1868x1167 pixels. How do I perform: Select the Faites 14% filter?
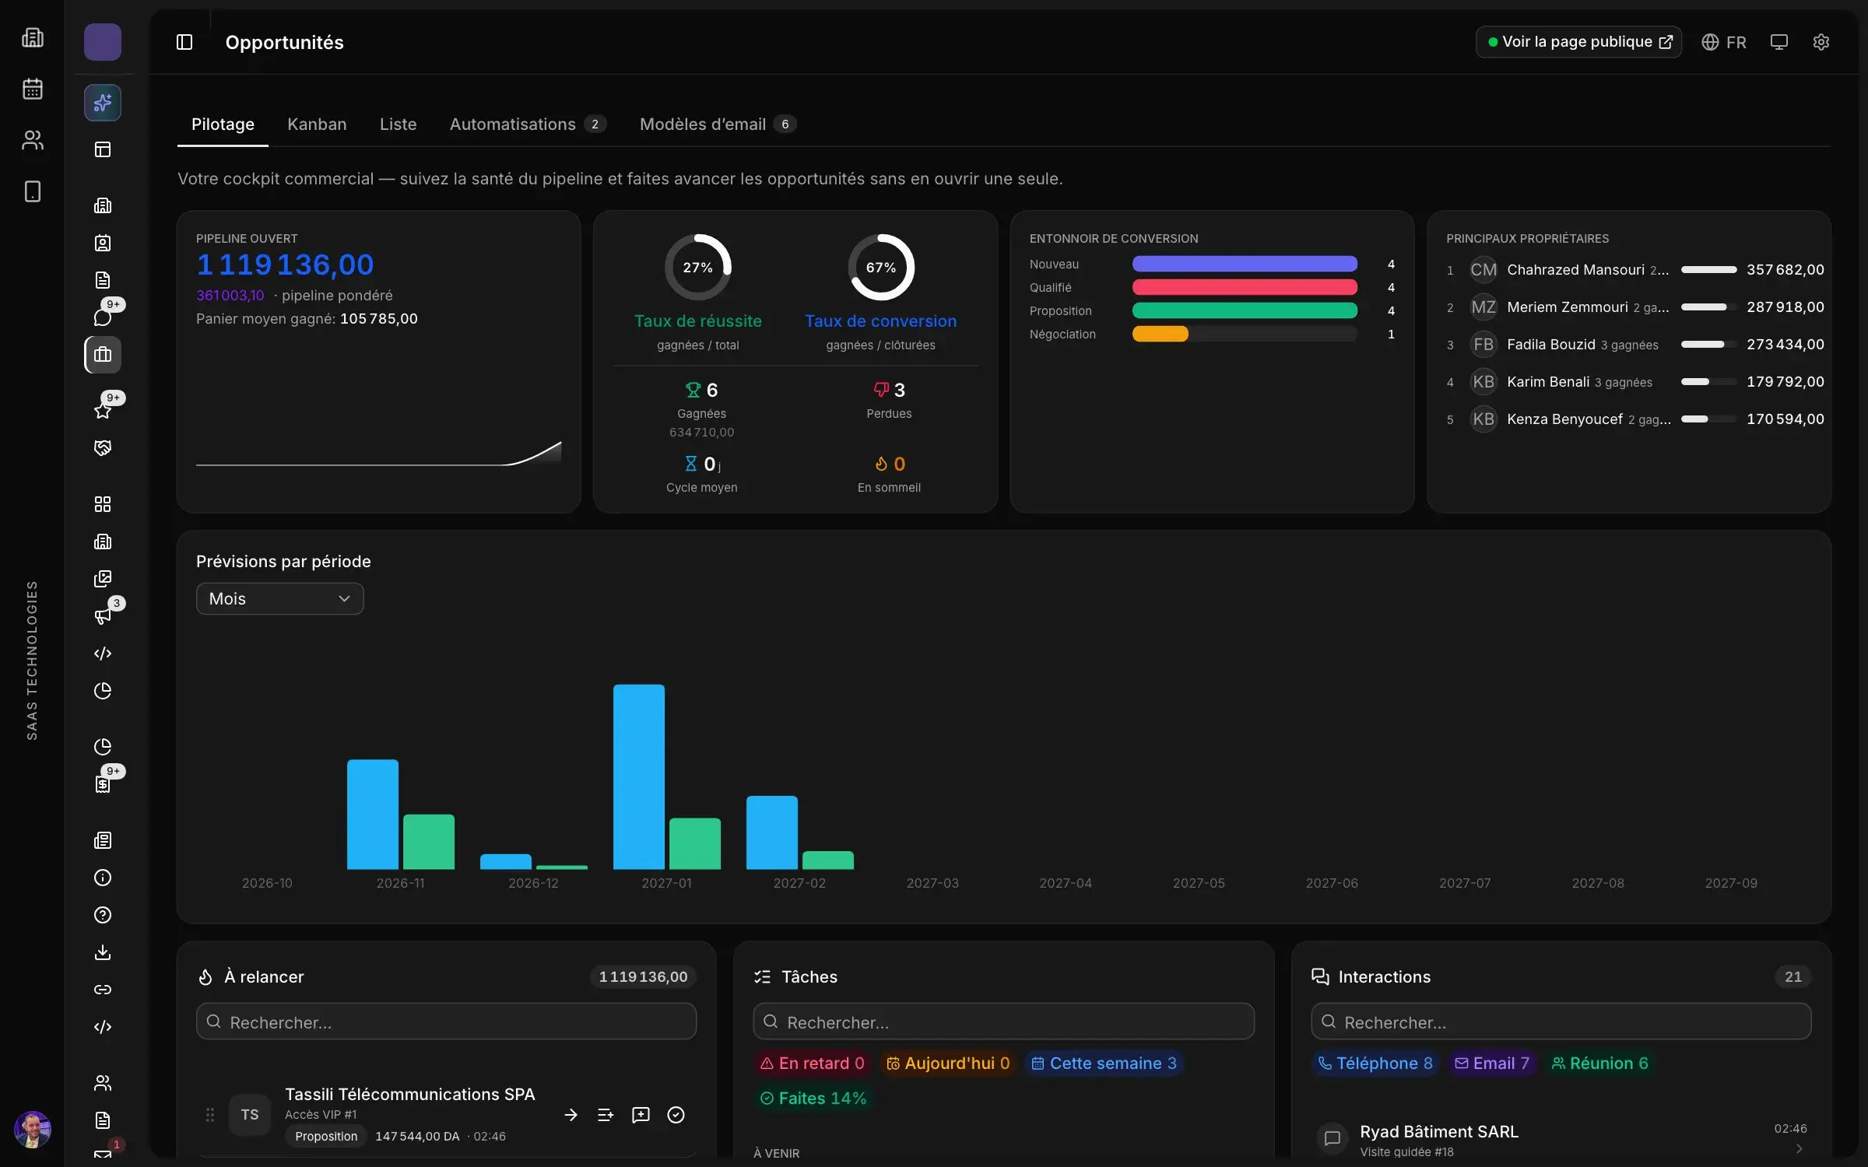813,1099
